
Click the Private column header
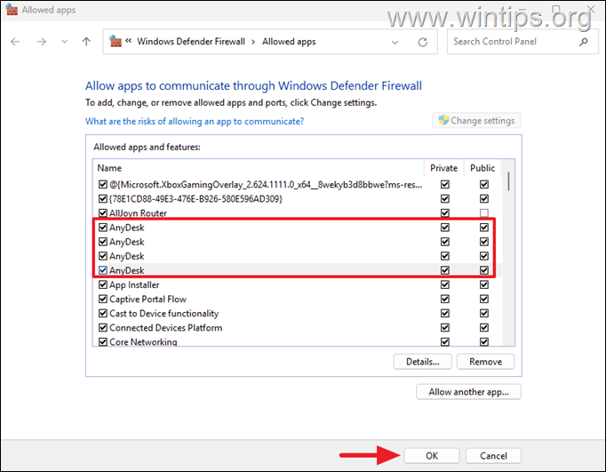443,168
